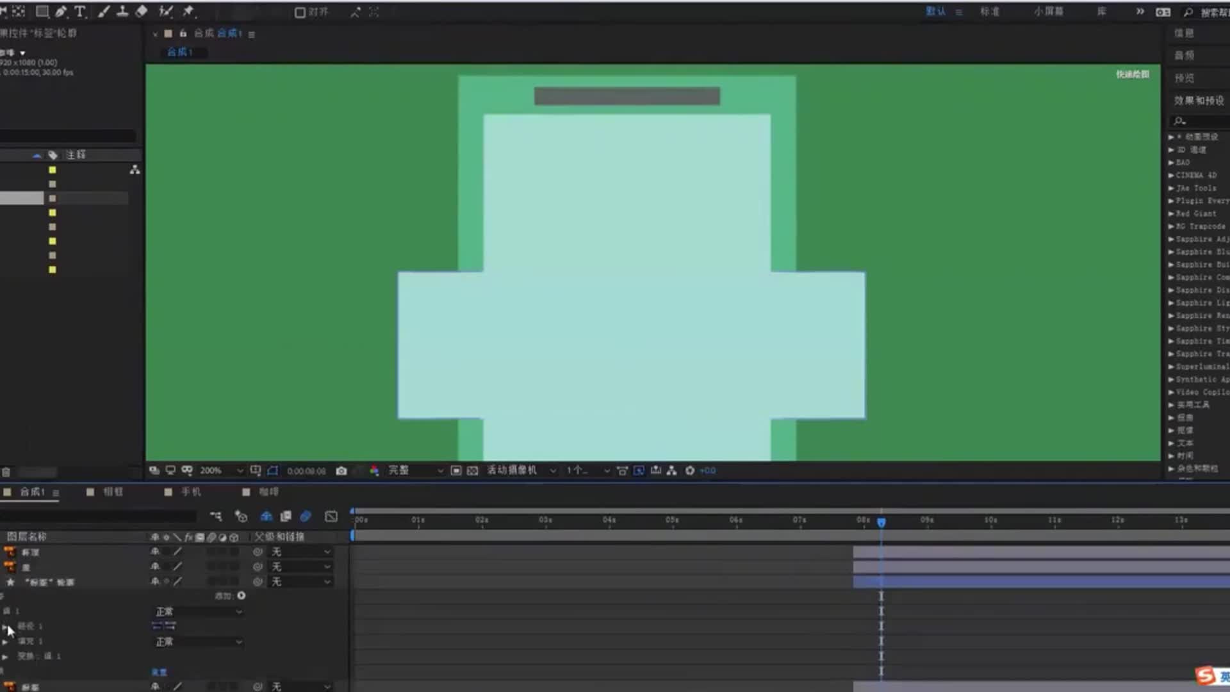The width and height of the screenshot is (1230, 692).
Task: Open the 效果和预设 panel
Action: [1198, 101]
